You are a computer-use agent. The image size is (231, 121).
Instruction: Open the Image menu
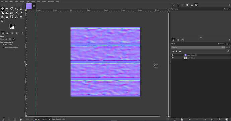pos(22,1)
